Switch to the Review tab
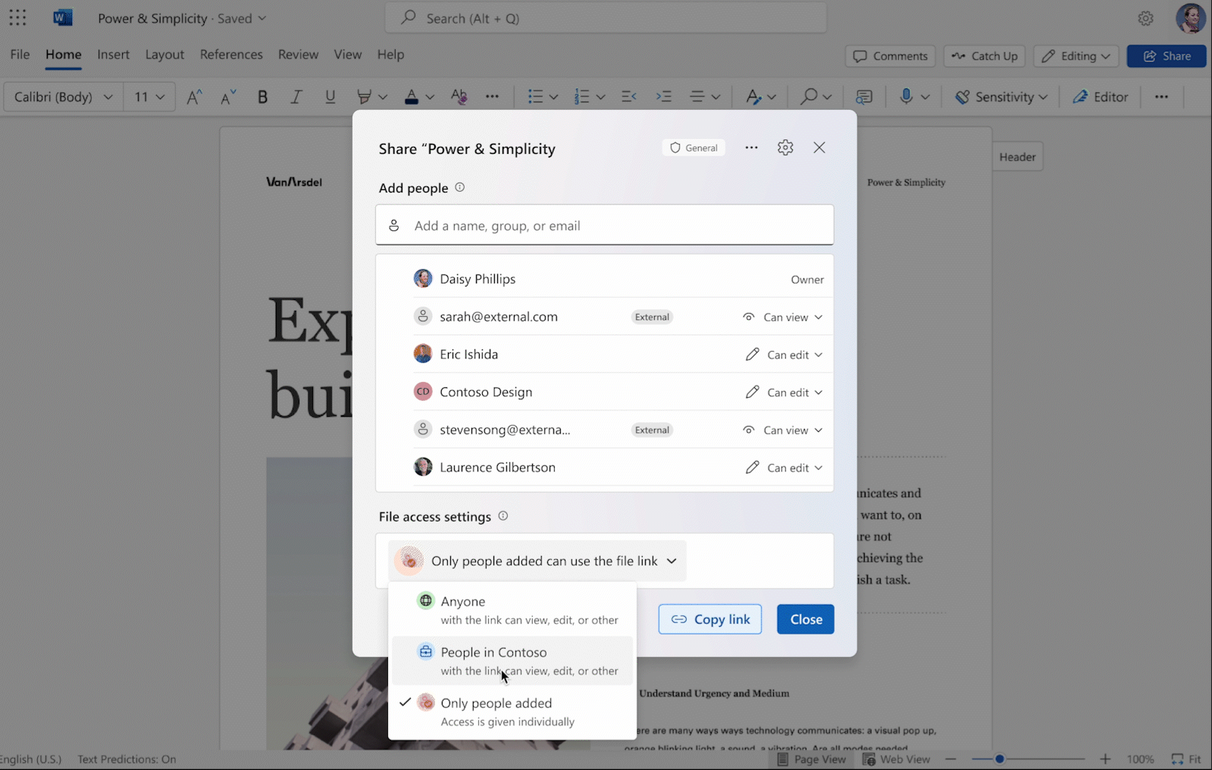 click(x=298, y=55)
